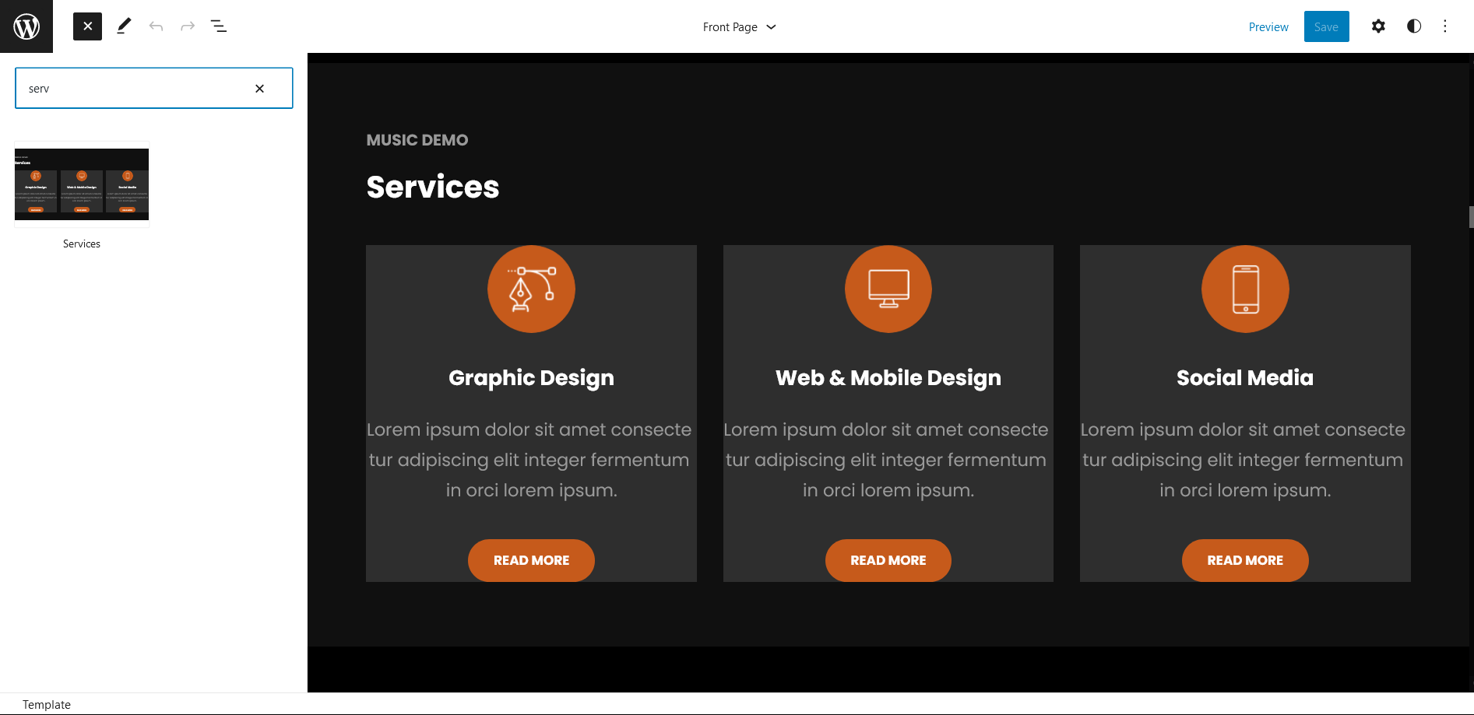Viewport: 1474px width, 715px height.
Task: Select the Edit pencil tool
Action: [x=124, y=26]
